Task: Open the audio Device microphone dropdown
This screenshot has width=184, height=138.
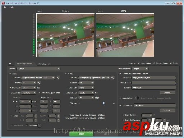Action: pyautogui.click(x=94, y=78)
